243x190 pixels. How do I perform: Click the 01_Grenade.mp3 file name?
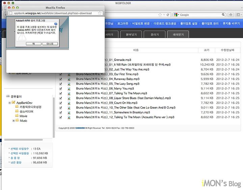118,60
